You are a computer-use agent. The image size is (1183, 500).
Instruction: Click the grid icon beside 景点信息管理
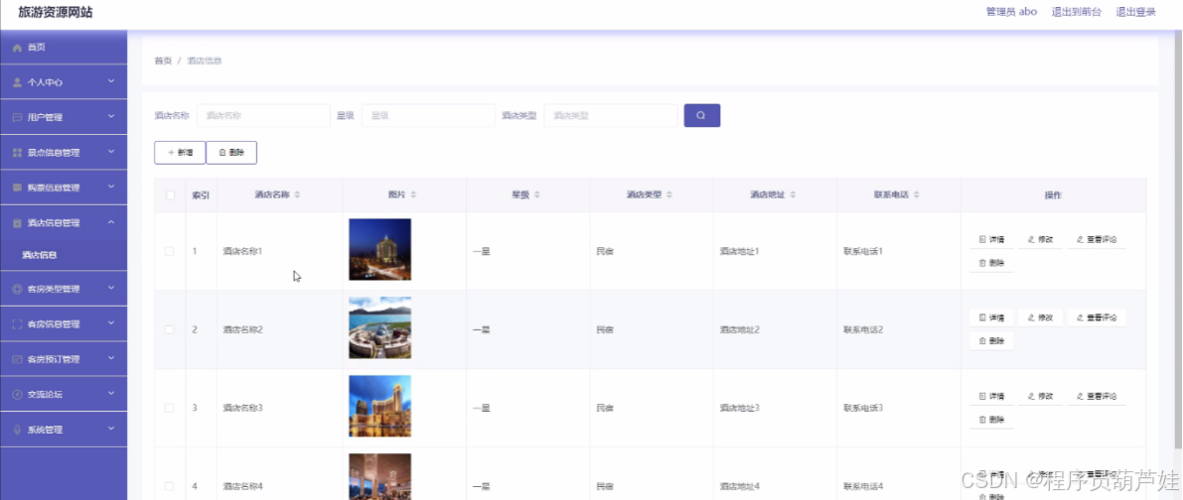coord(17,153)
